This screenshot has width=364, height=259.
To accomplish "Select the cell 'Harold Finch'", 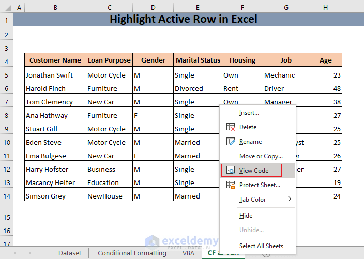I will (x=55, y=87).
